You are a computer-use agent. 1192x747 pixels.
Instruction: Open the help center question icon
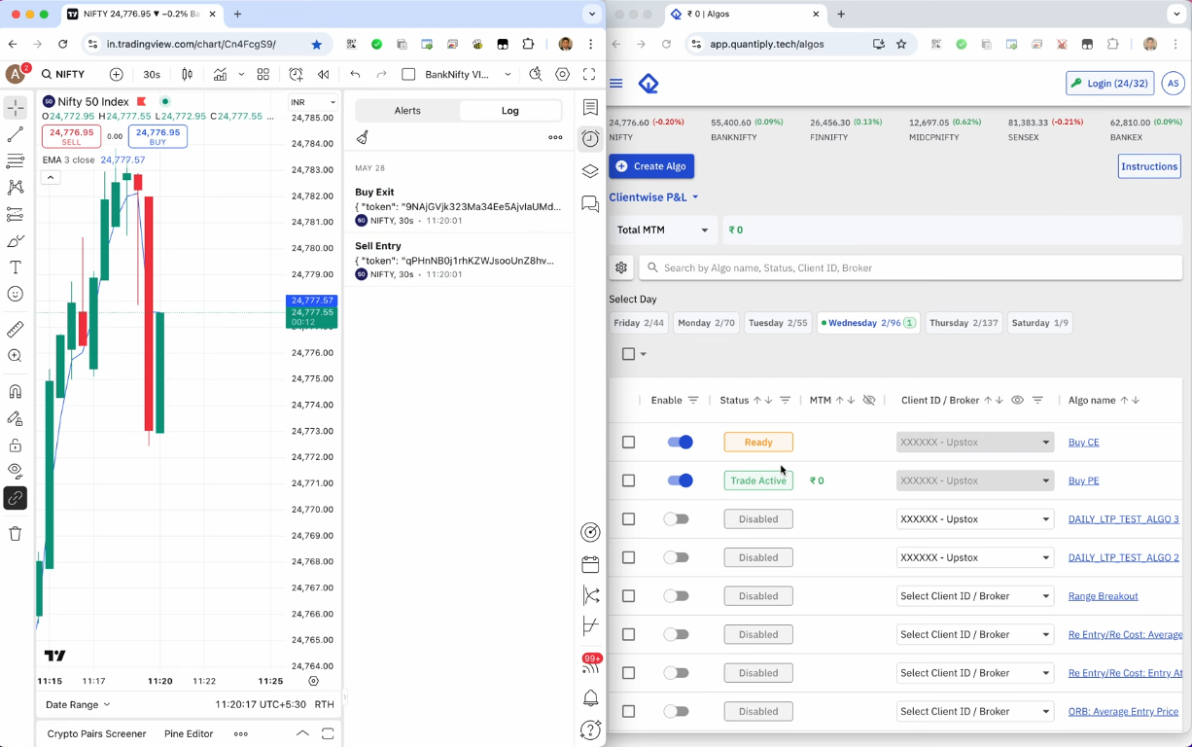[590, 729]
